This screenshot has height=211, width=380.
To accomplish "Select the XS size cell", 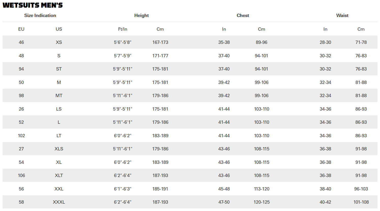I will (59, 42).
